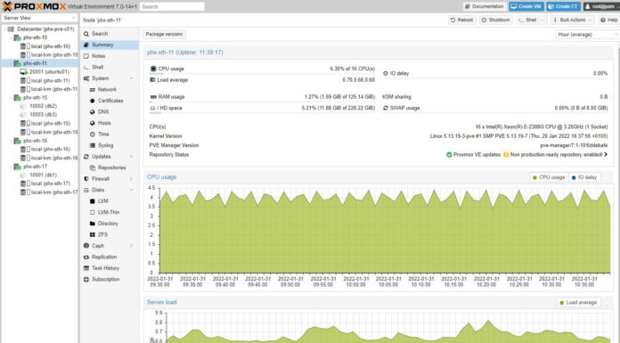This screenshot has width=620, height=343.
Task: Toggle CPU usage legend in CPU chart
Action: pos(549,177)
